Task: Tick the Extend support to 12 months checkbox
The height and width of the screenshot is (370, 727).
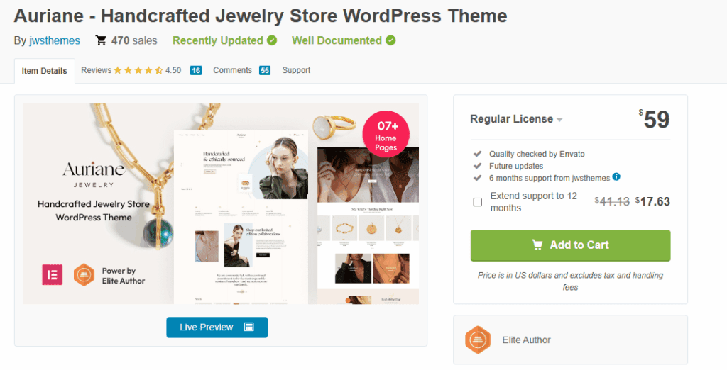Action: click(478, 202)
